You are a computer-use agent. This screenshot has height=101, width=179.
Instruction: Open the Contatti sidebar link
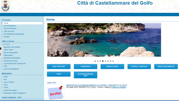[x=6, y=37]
